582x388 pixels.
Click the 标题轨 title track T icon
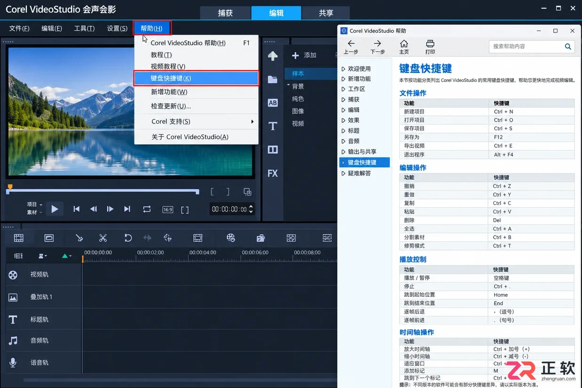(13, 320)
